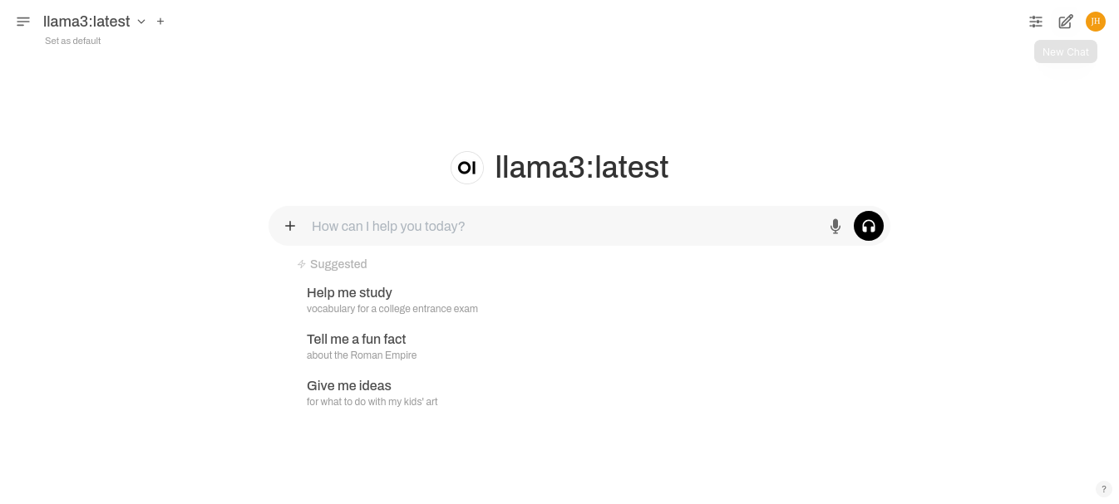Click the OI model logo
1119x504 pixels.
[x=467, y=168]
